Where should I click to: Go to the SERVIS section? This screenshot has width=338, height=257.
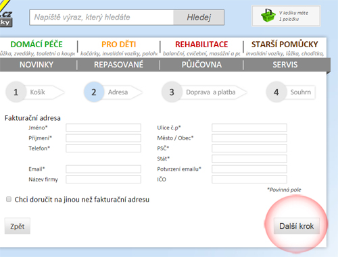pyautogui.click(x=285, y=65)
